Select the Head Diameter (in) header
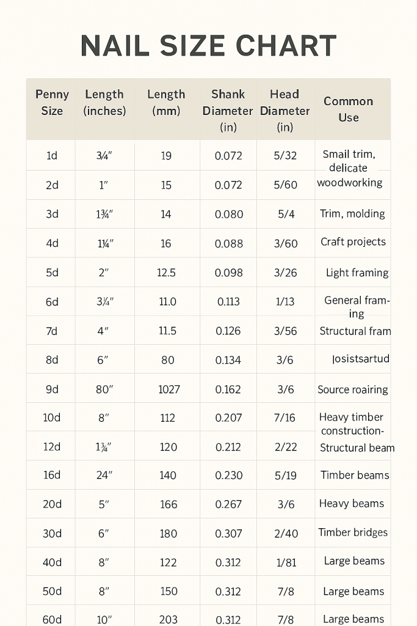The height and width of the screenshot is (626, 417). point(285,111)
